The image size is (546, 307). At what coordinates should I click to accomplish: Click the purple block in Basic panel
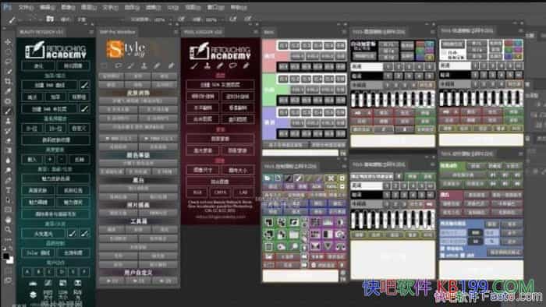[269, 123]
